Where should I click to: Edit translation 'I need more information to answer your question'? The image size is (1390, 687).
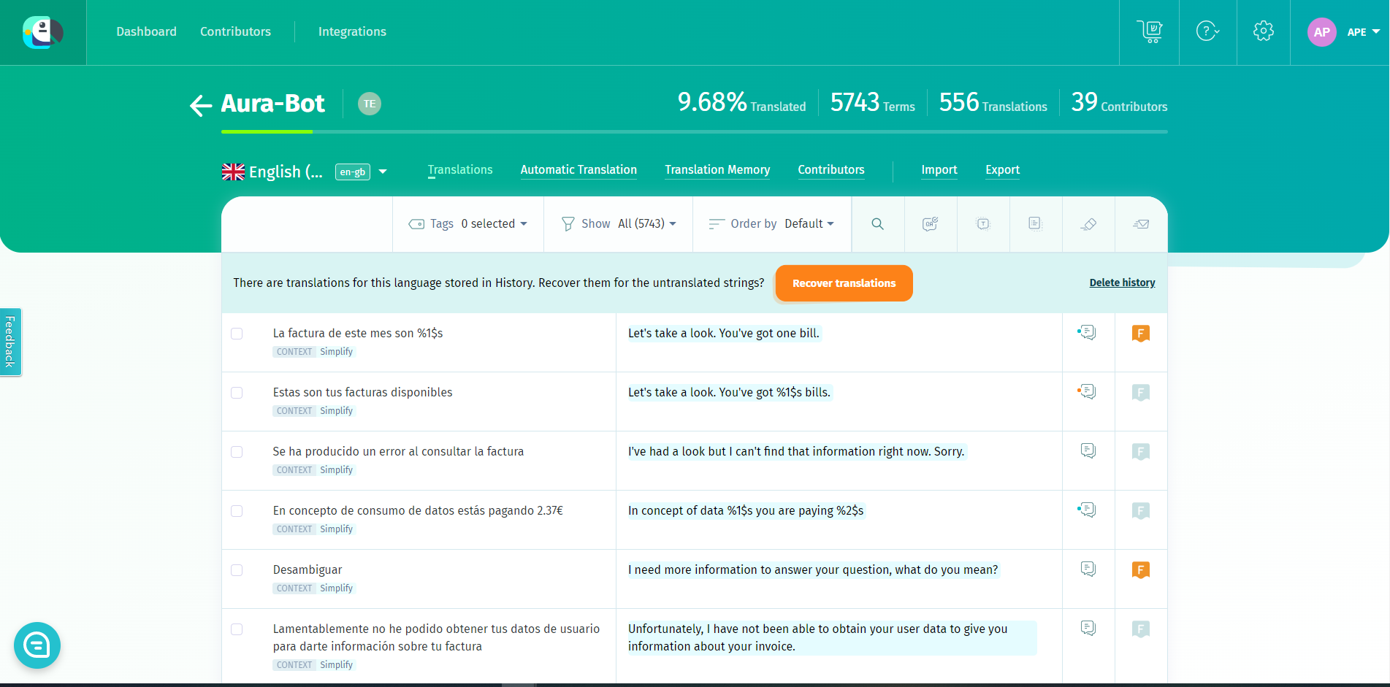(x=813, y=570)
